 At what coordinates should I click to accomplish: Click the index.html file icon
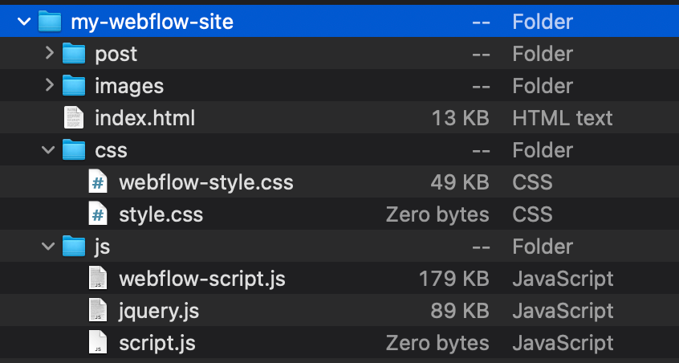tap(74, 117)
